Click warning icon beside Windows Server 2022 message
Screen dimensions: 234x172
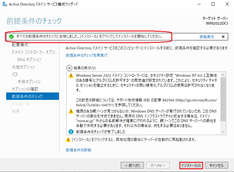point(71,76)
